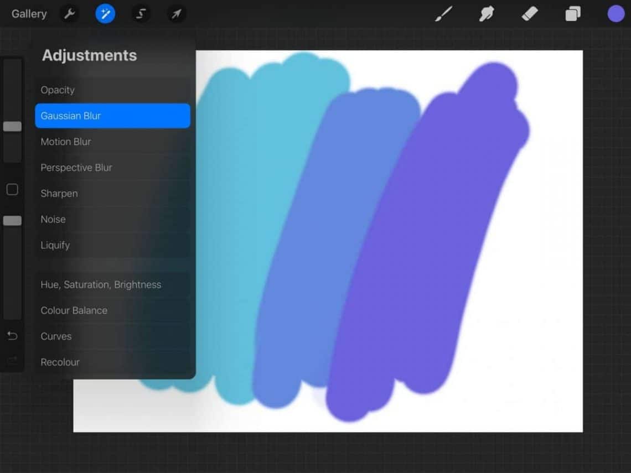Viewport: 631px width, 473px height.
Task: Open the Gallery view
Action: tap(29, 14)
